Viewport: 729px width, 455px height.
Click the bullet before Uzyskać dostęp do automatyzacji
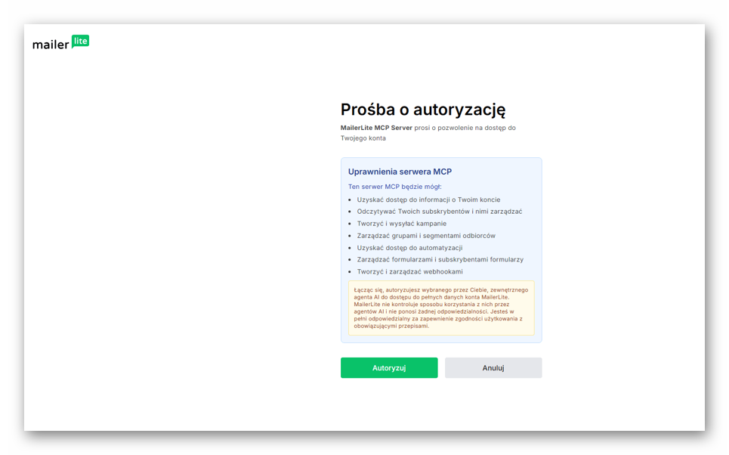click(x=350, y=248)
